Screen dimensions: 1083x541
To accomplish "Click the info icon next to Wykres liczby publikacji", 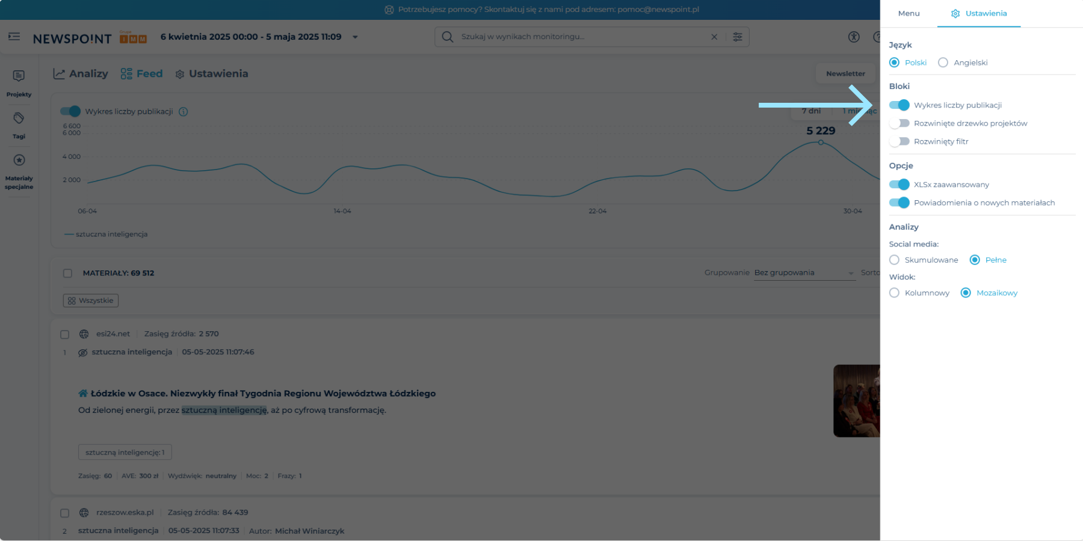I will pos(184,111).
